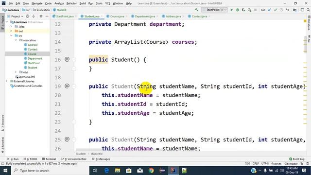This screenshot has width=311, height=175.
Task: Click the Build Project hammer icon
Action: click(x=196, y=10)
